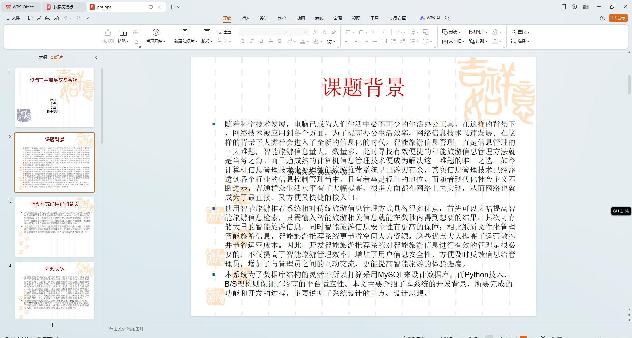632x338 pixels.
Task: Toggle Strikethrough formatting
Action: click(270, 41)
